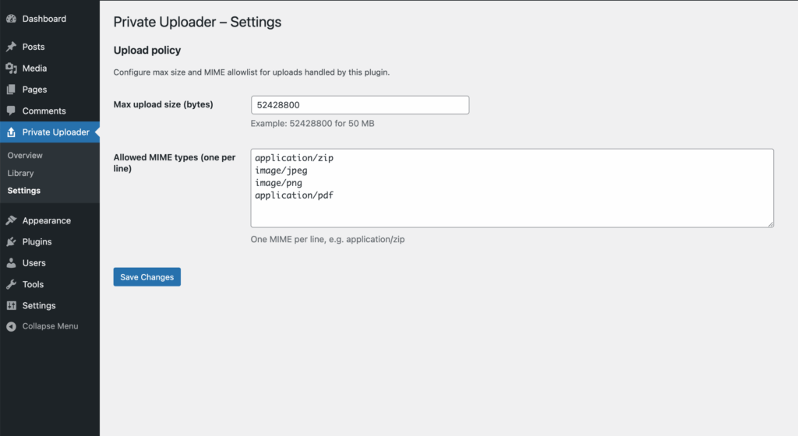Click the Tools wrench icon
This screenshot has height=436, width=798.
coord(11,284)
